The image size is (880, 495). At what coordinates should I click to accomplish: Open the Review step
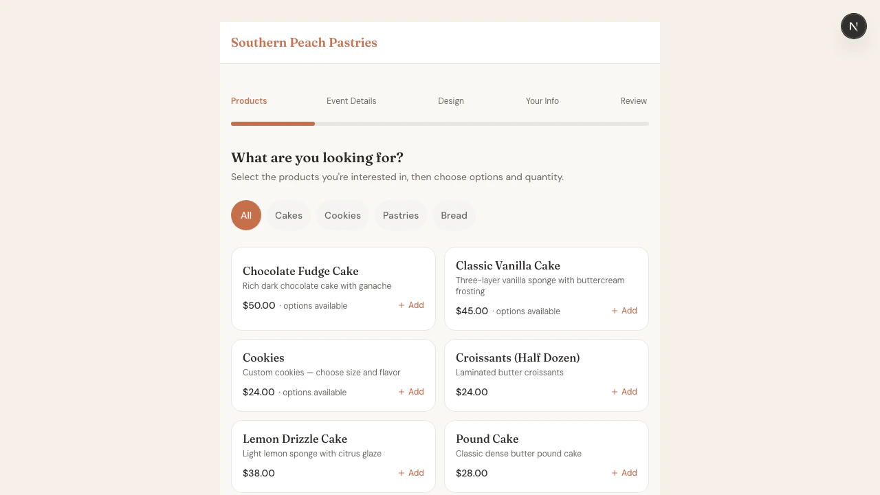tap(633, 100)
